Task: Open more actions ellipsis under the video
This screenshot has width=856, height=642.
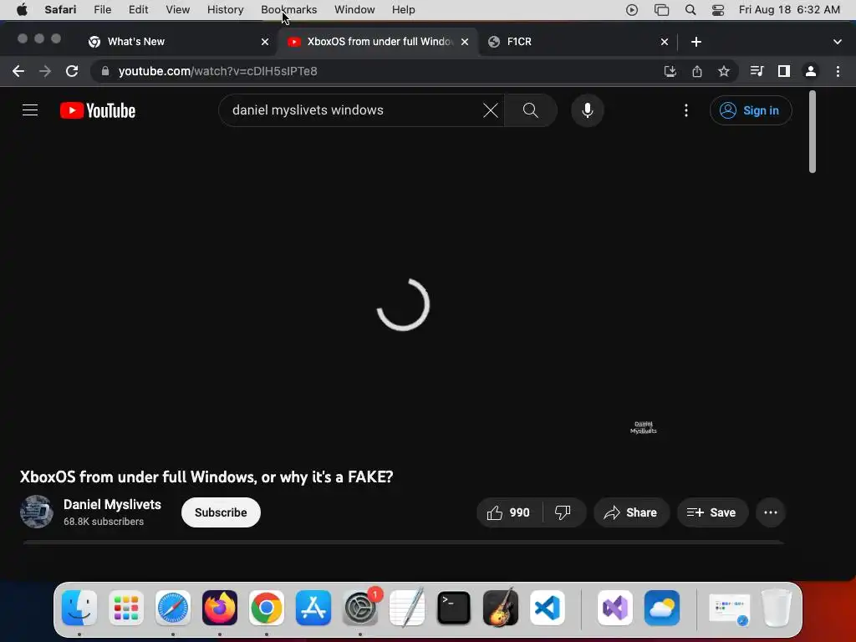Action: click(771, 512)
